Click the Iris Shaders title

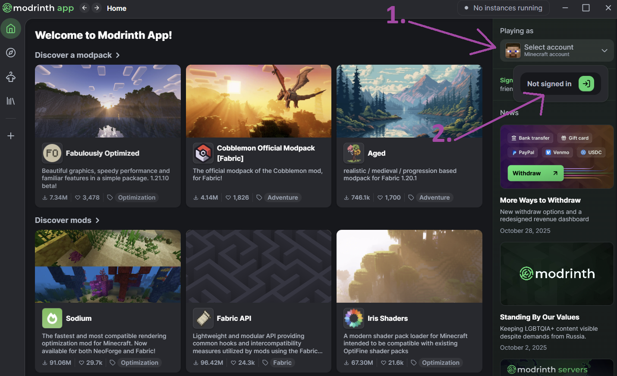click(x=387, y=318)
